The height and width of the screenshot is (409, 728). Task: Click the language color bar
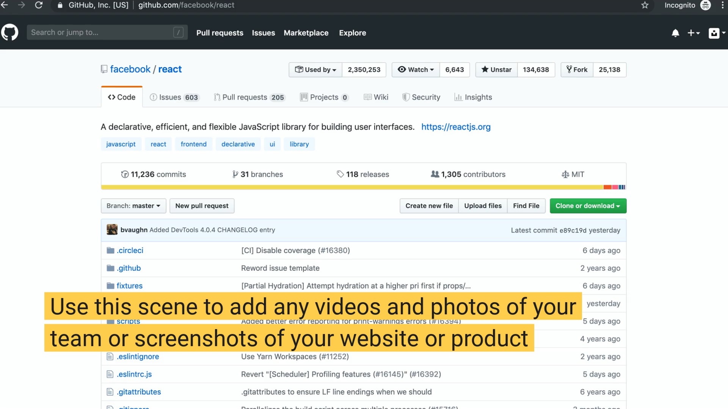coord(363,187)
